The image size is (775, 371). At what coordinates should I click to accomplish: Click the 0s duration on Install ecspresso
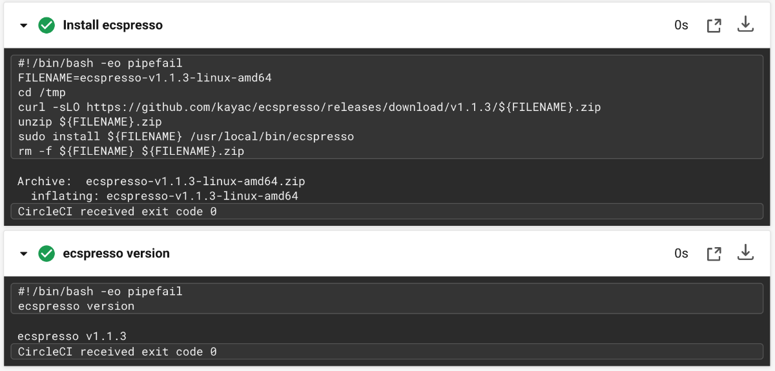[681, 26]
